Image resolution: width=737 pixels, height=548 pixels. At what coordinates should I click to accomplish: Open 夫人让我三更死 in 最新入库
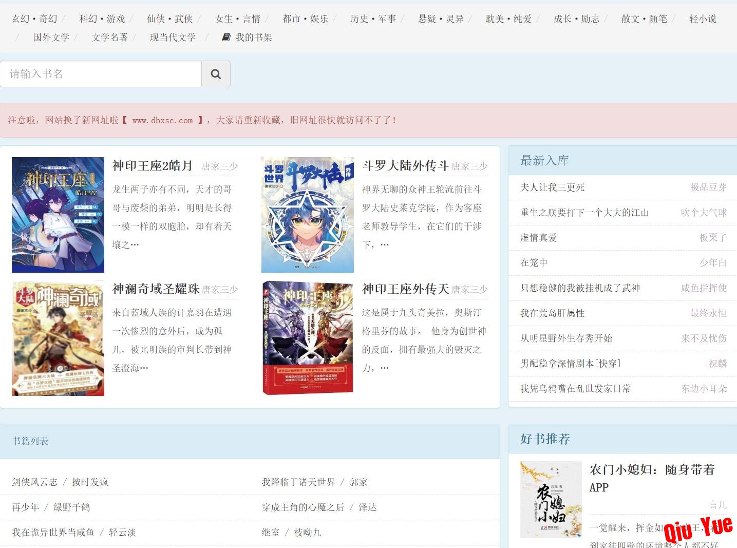click(x=553, y=187)
